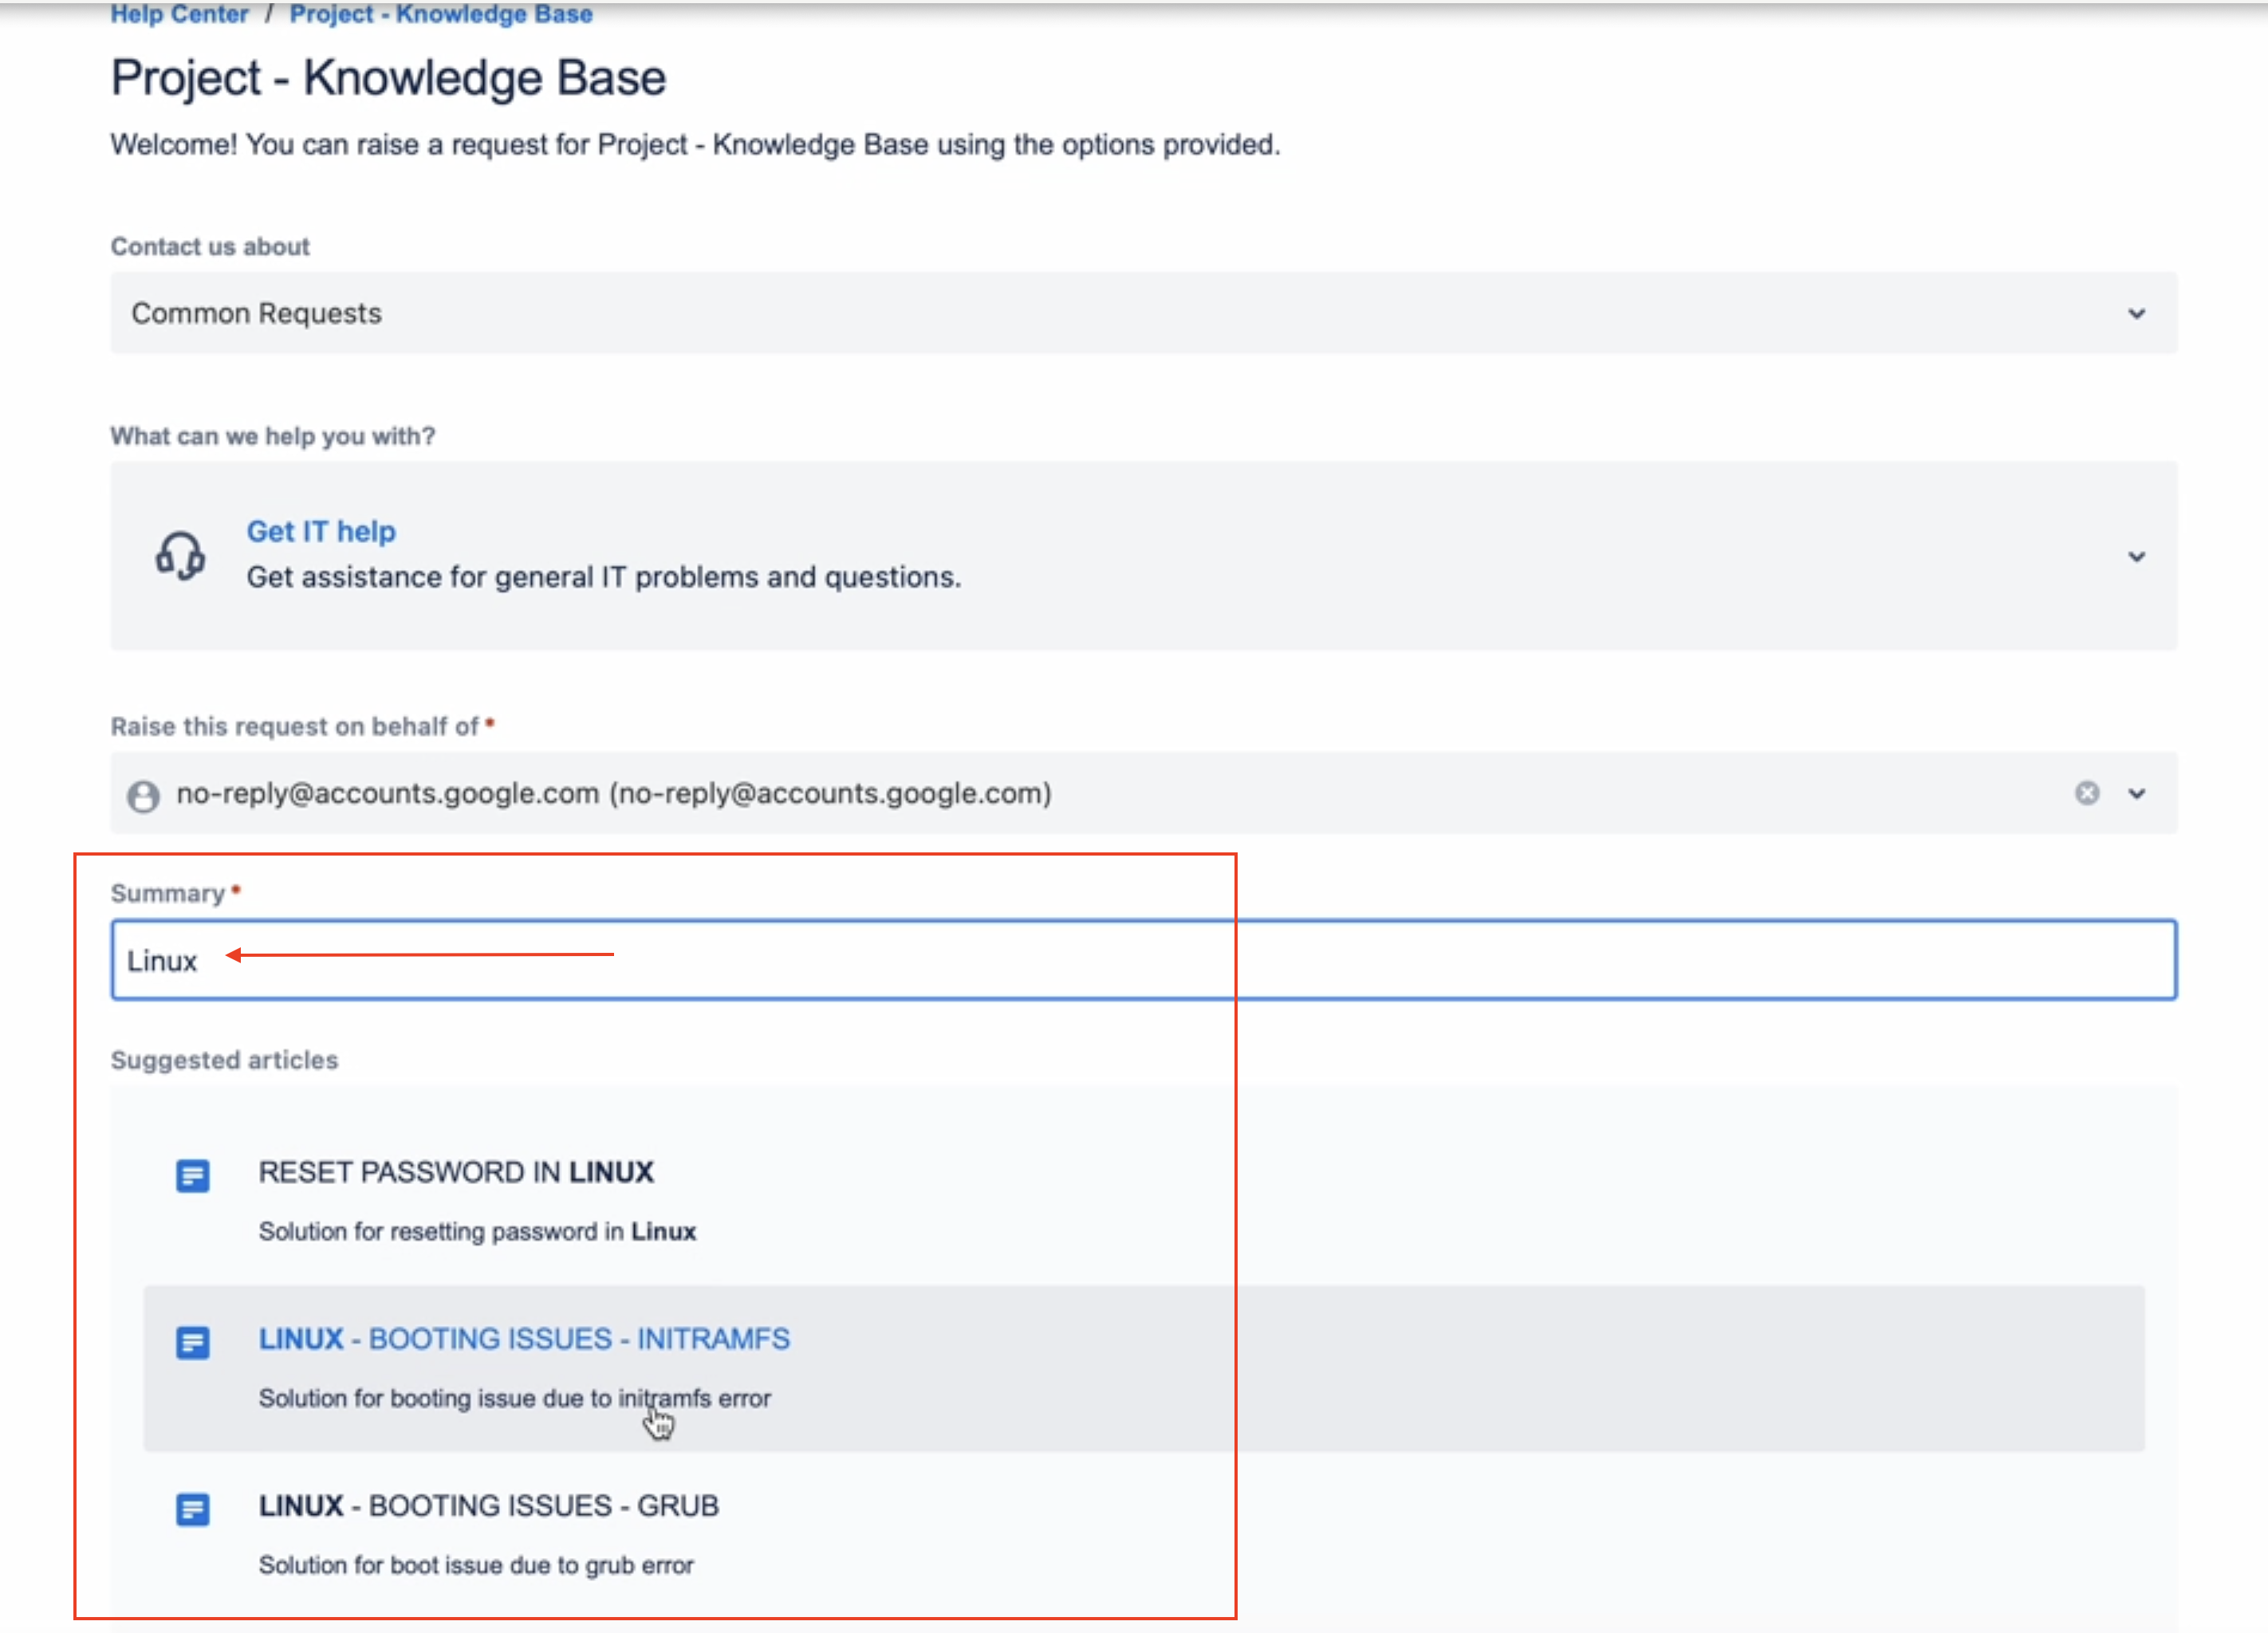The width and height of the screenshot is (2268, 1633).
Task: Click the user avatar icon in requester field
Action: tap(143, 796)
